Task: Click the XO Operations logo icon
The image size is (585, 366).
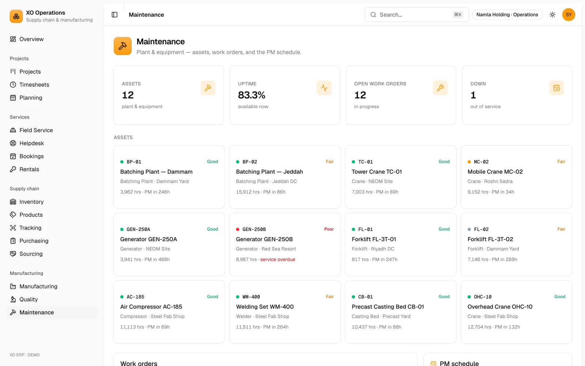Action: tap(16, 16)
